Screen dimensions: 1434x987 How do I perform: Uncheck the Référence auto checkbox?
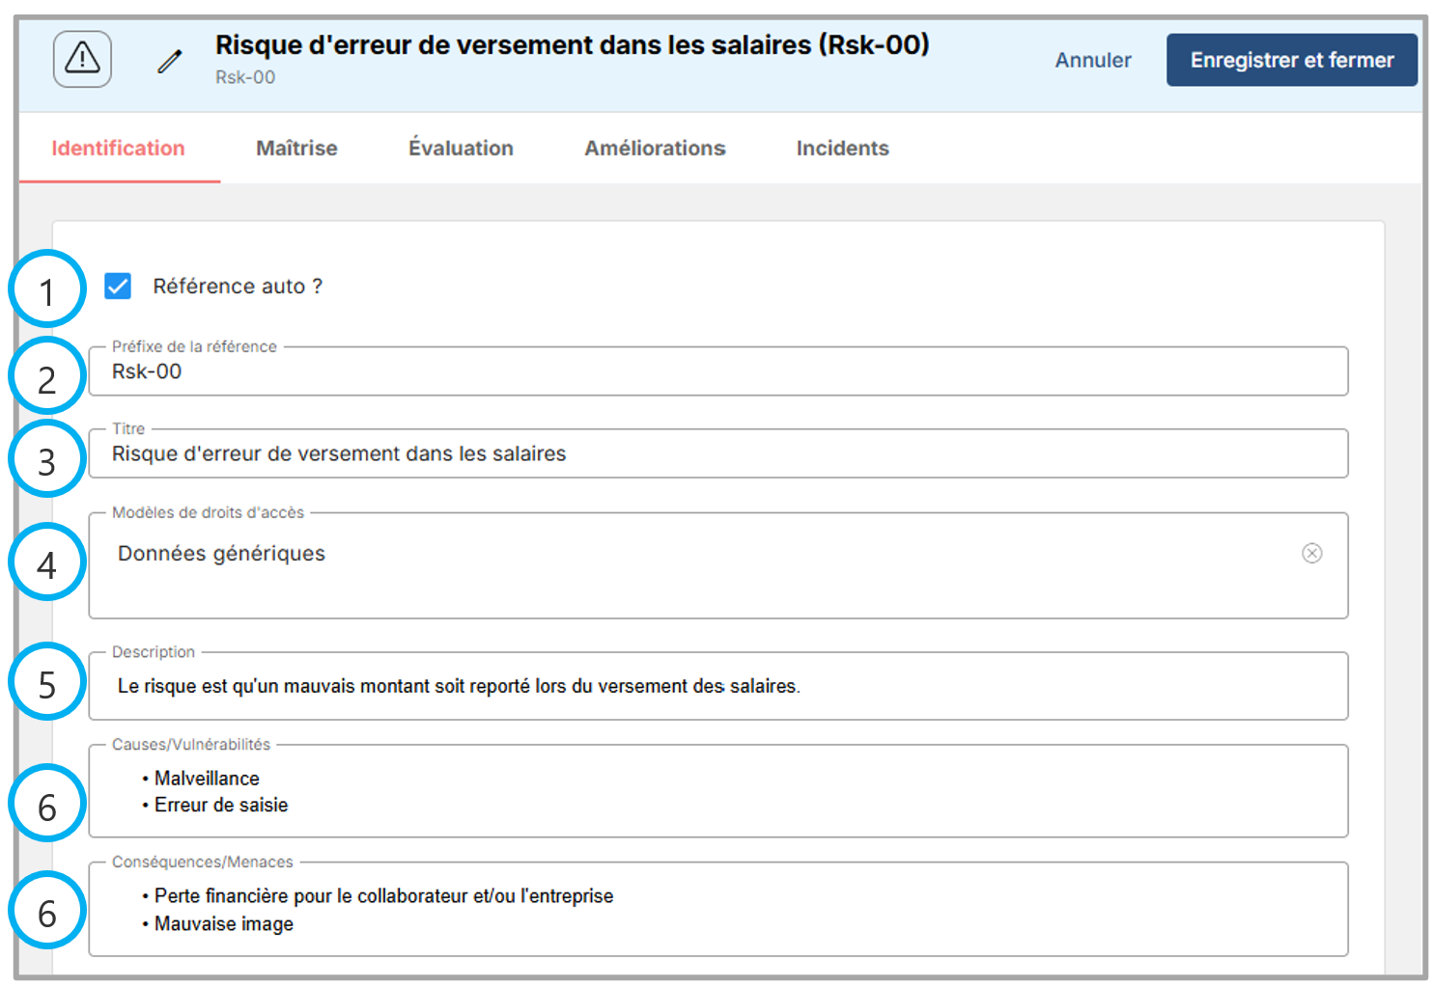[118, 287]
